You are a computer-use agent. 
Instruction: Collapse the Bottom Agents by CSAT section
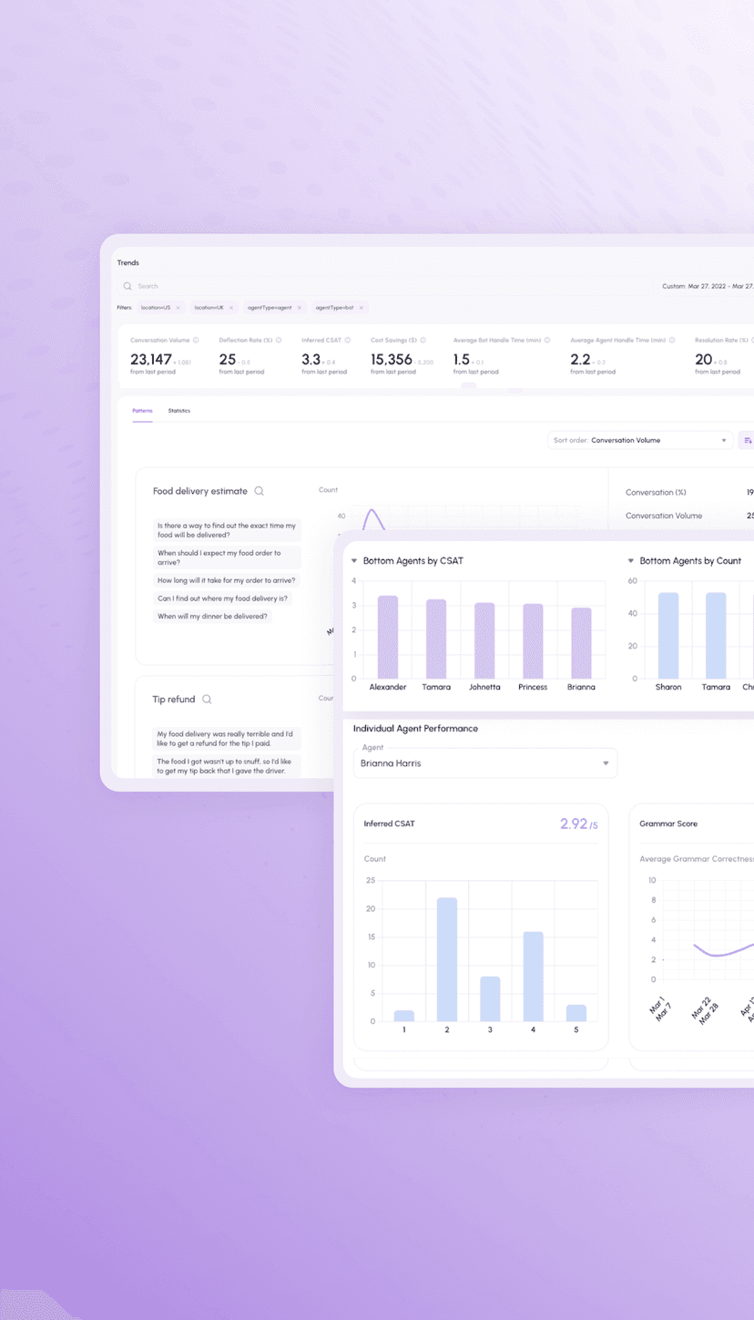click(x=355, y=561)
